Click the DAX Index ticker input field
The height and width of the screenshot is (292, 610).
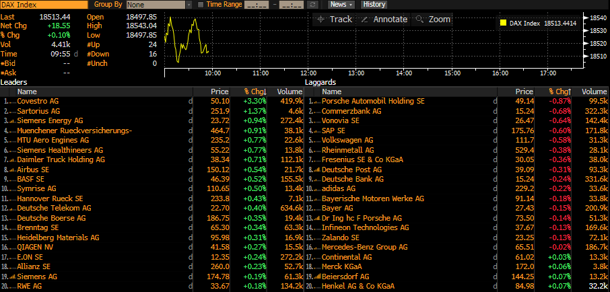[x=43, y=5]
